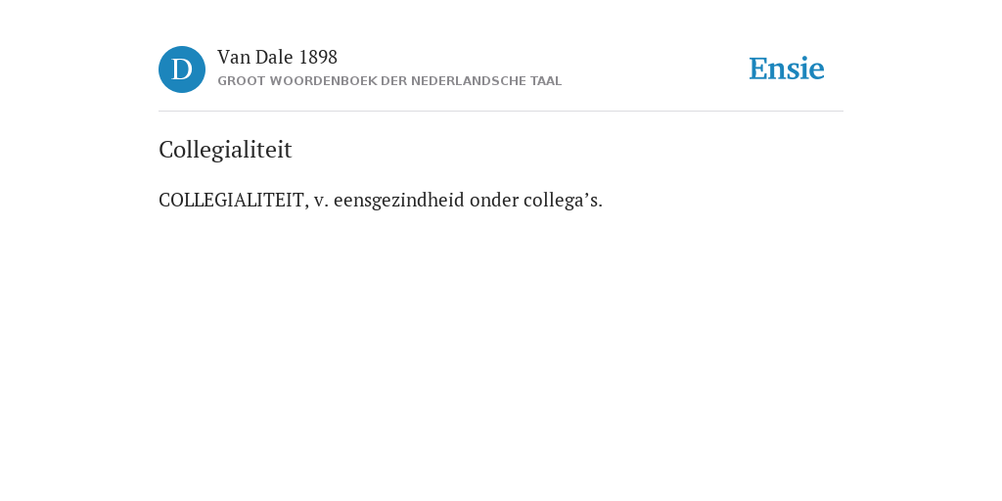Open the Ensie logo link
This screenshot has height=501, width=1002.
pos(787,68)
